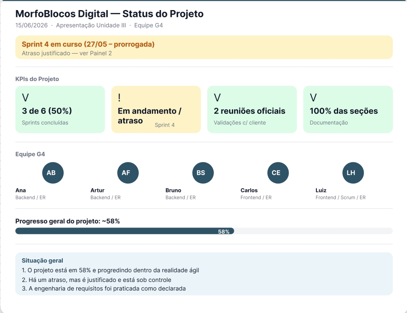Image resolution: width=407 pixels, height=313 pixels.
Task: Click the 'Situação geral' heading
Action: (x=42, y=261)
